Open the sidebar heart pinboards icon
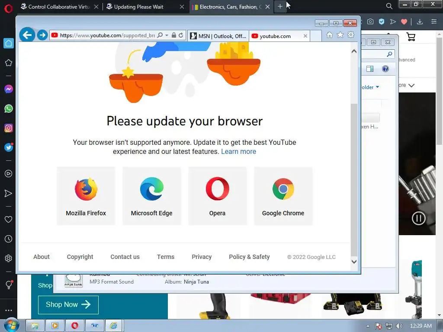Screen dimensions: 443x332 [9, 219]
